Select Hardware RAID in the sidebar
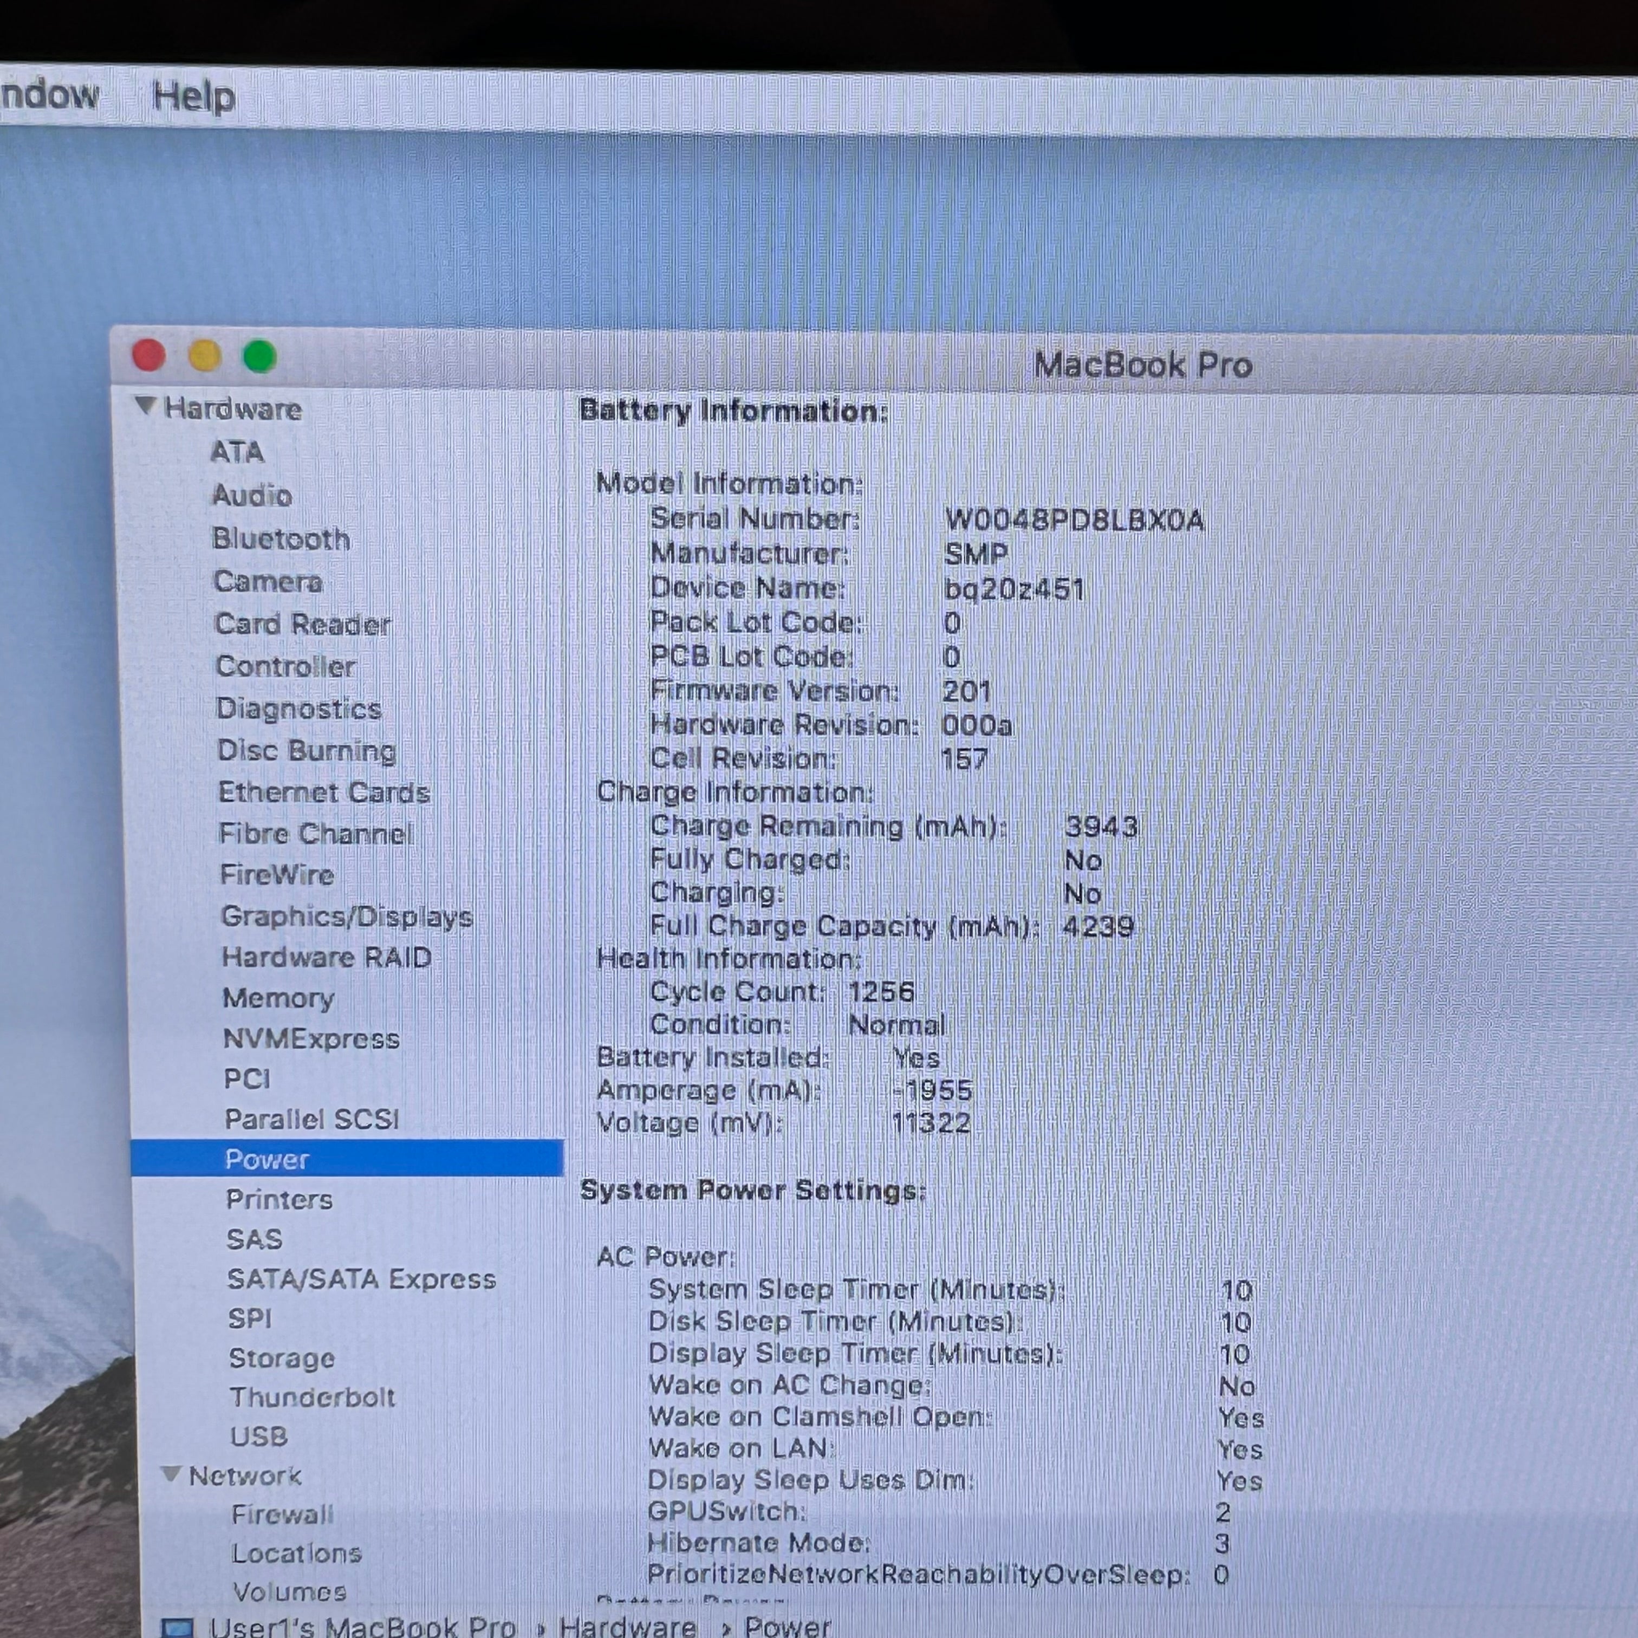This screenshot has height=1638, width=1638. click(x=327, y=957)
